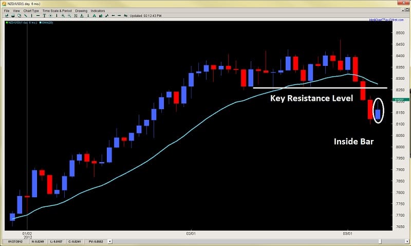Click the green current price tag on price axis
The height and width of the screenshot is (246, 411).
[x=401, y=100]
